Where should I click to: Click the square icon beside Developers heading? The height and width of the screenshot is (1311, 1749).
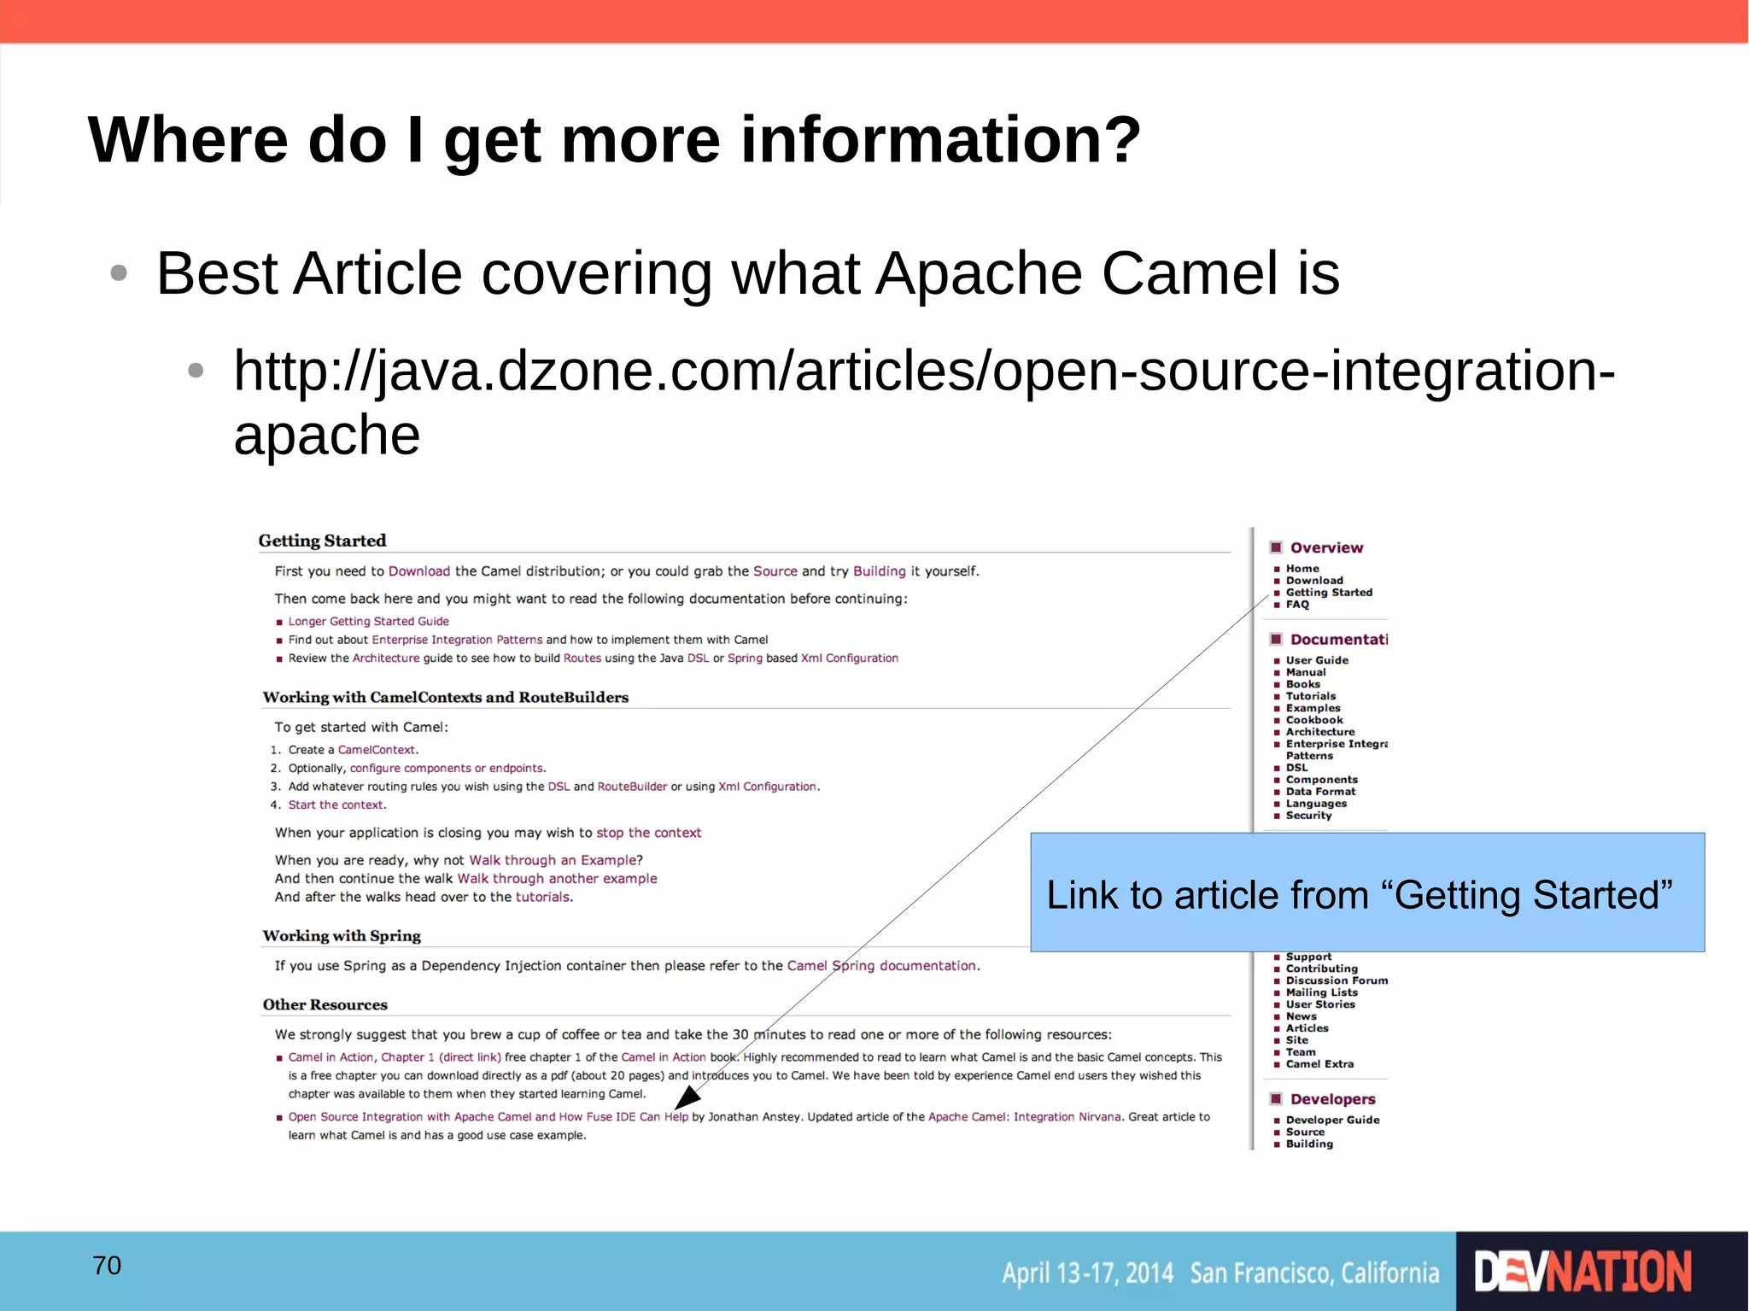pyautogui.click(x=1276, y=1098)
